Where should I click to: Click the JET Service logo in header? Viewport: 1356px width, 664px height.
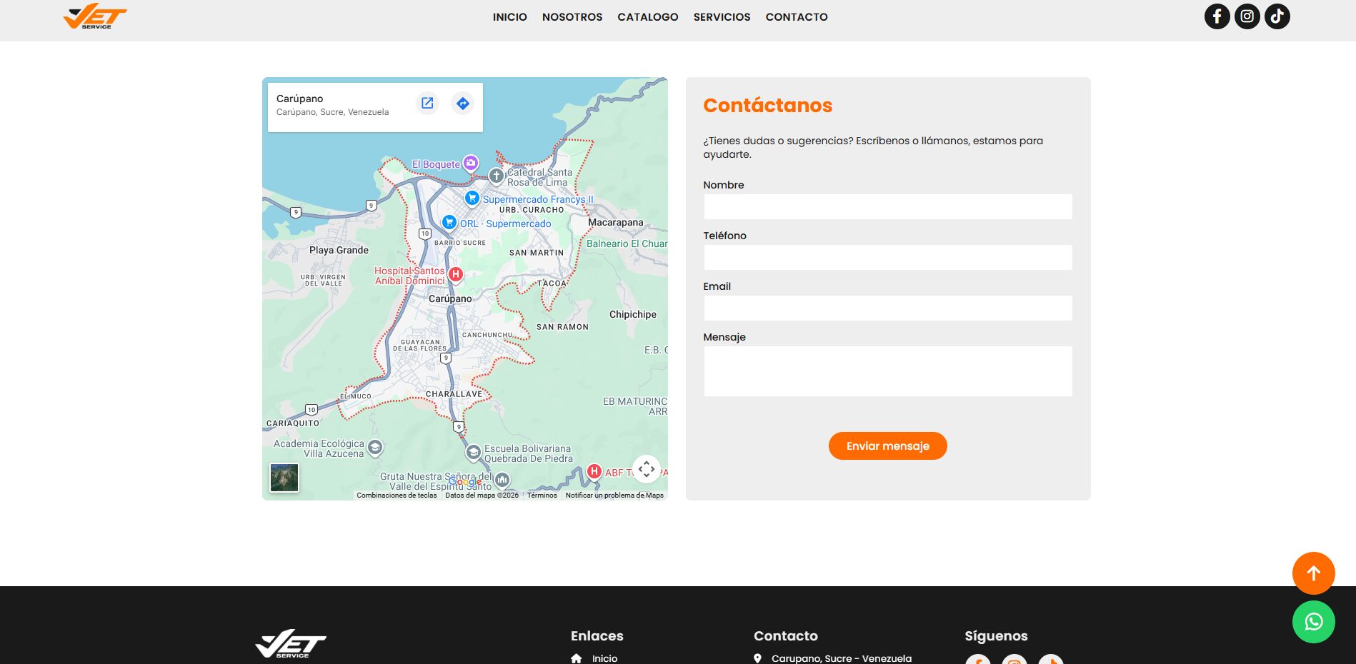95,16
